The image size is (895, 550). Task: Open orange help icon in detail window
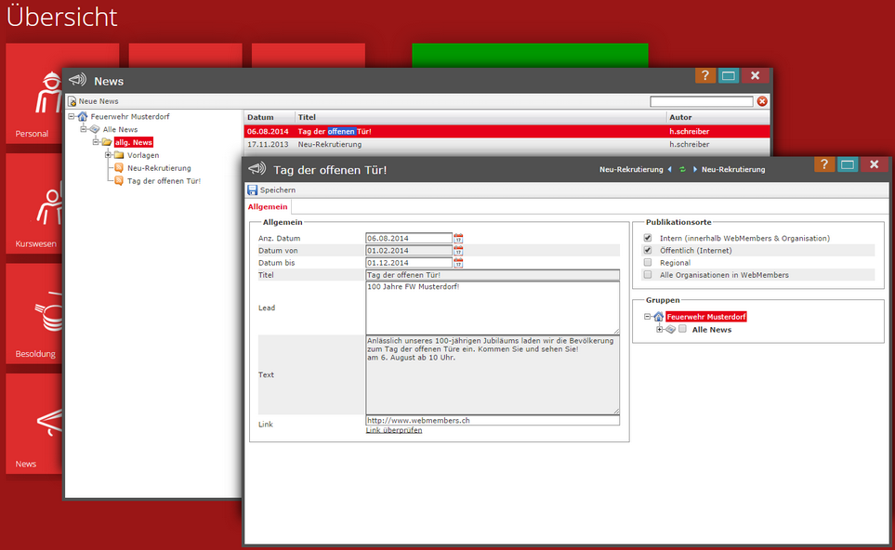[x=824, y=164]
